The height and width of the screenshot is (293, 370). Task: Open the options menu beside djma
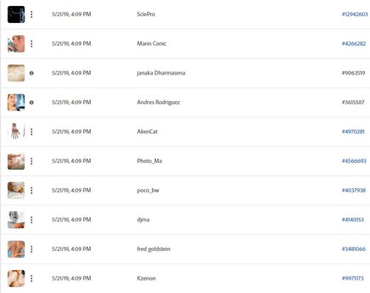coord(32,220)
